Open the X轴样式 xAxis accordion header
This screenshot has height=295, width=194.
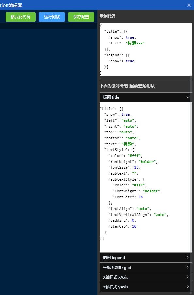146,277
